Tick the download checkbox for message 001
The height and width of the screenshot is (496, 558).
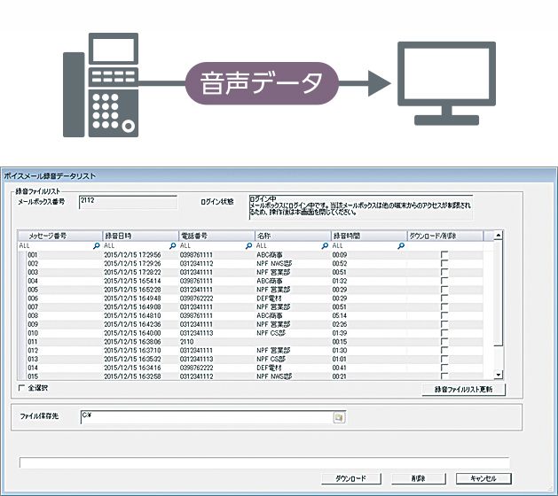pos(444,255)
